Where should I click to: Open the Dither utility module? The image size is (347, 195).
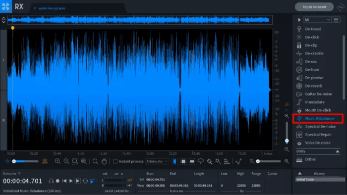click(310, 159)
